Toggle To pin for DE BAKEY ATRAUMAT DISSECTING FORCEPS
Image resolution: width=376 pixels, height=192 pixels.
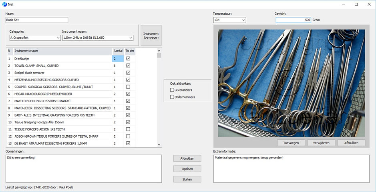click(x=128, y=143)
